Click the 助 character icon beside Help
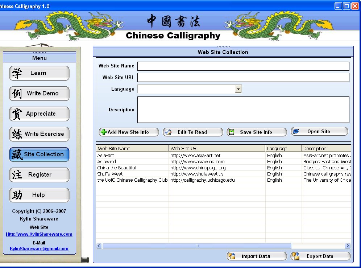This screenshot has height=268, width=361. tap(17, 195)
